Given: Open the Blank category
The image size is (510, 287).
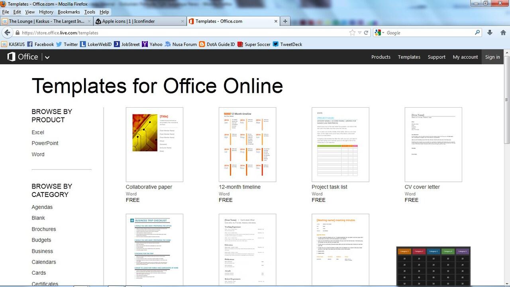Looking at the screenshot, I should coord(38,218).
